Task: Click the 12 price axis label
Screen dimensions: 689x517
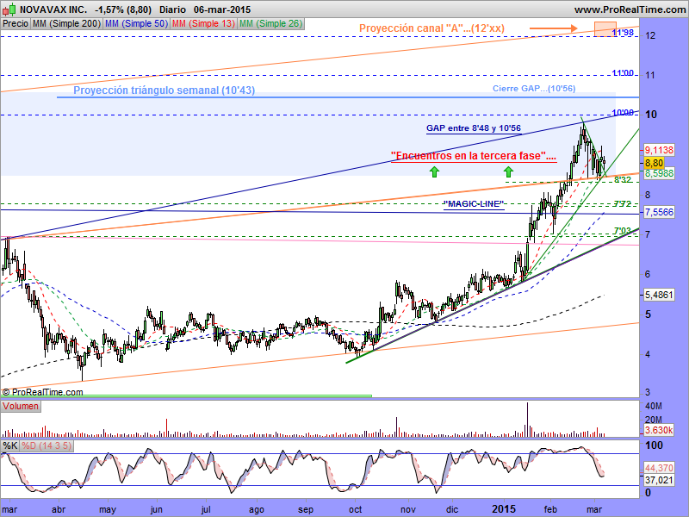Action: [650, 35]
